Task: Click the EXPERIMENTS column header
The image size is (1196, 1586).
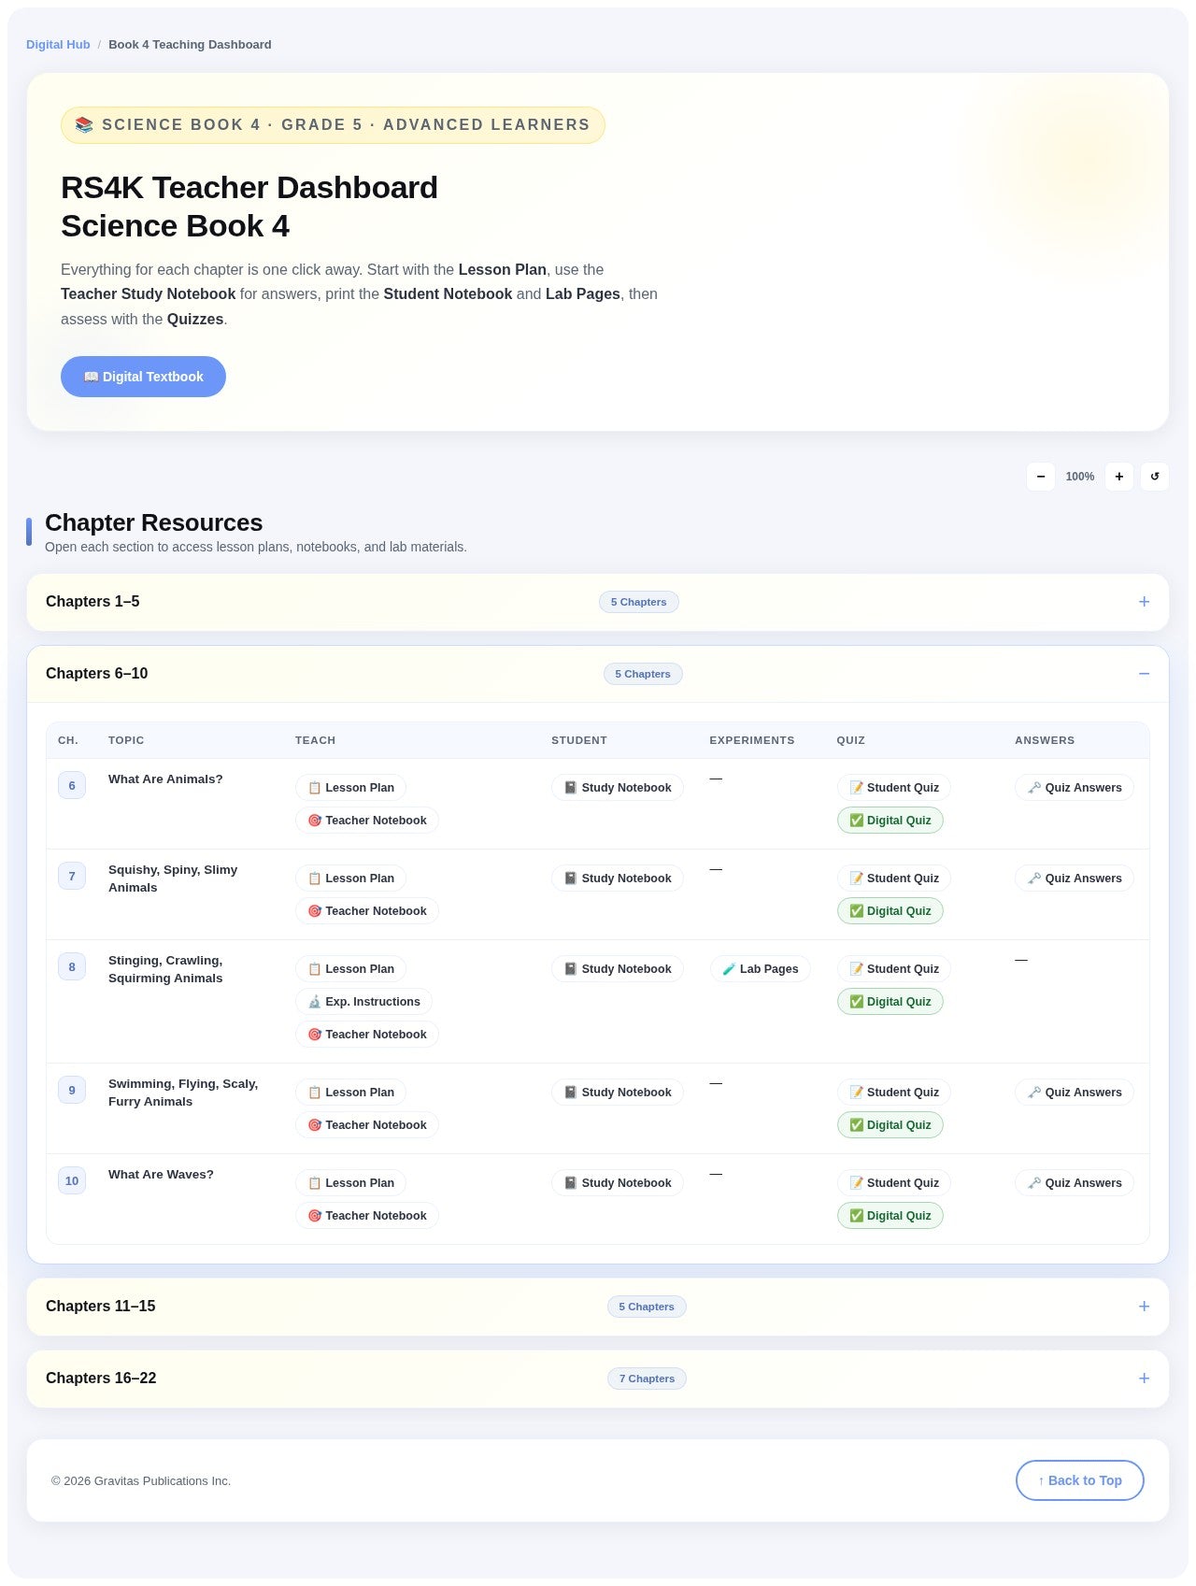Action: [x=752, y=740]
